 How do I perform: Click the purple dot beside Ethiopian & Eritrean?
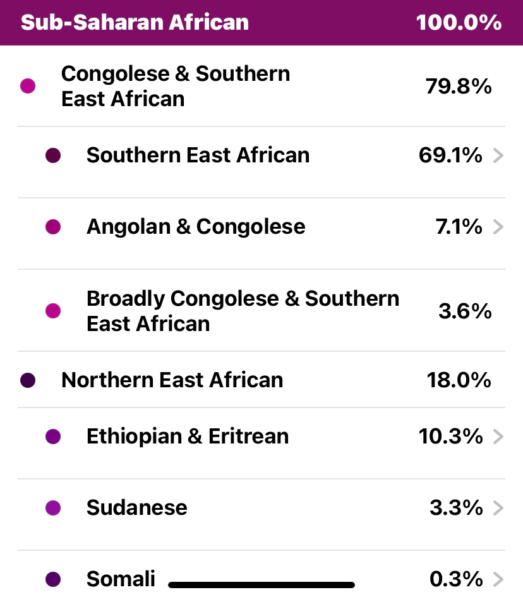(x=53, y=437)
